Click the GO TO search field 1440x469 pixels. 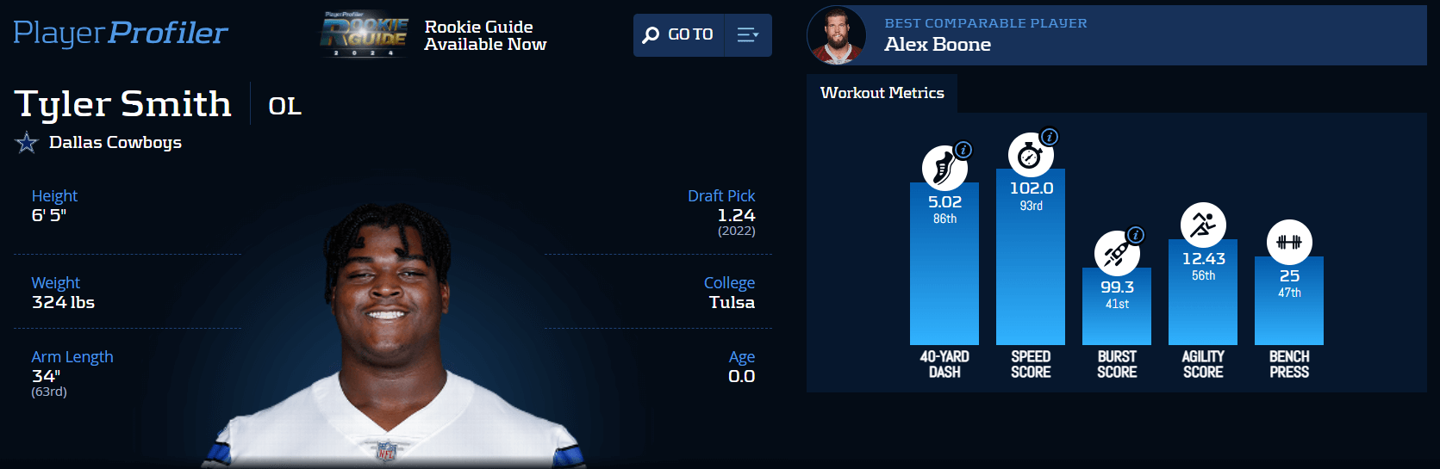pyautogui.click(x=680, y=35)
